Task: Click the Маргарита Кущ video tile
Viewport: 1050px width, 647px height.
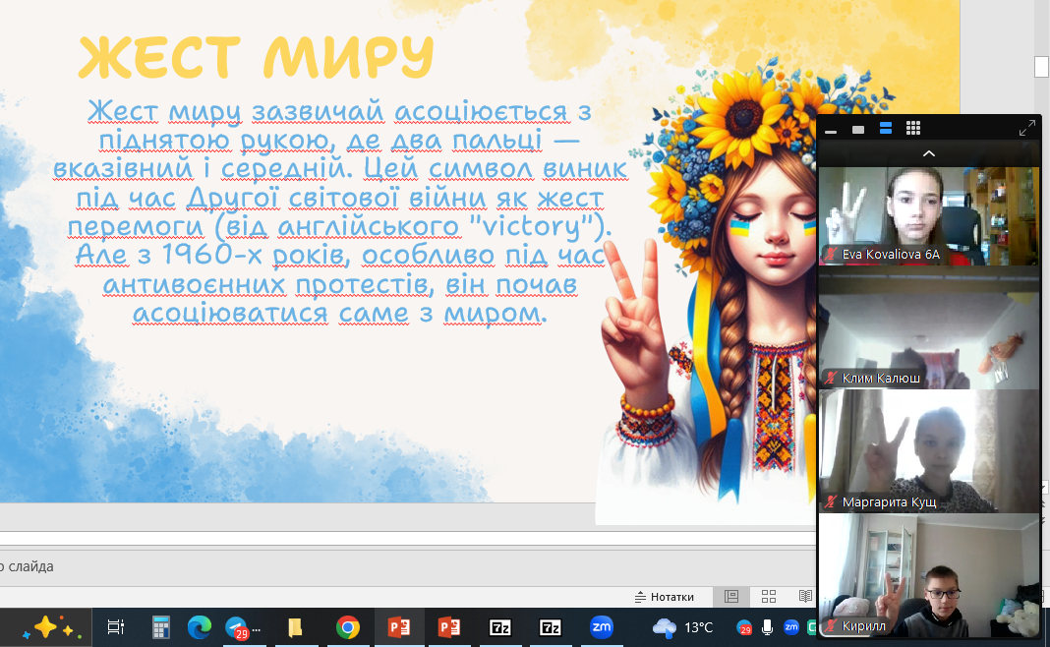Action: (928, 450)
